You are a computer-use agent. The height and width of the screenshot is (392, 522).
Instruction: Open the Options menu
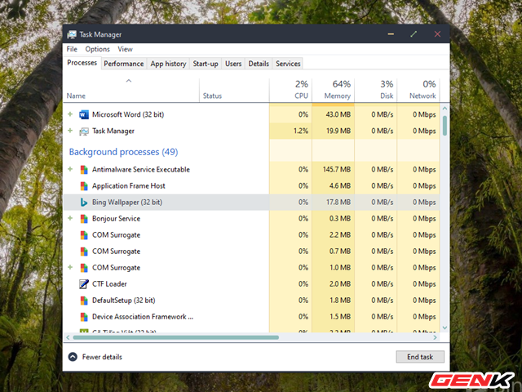(x=97, y=49)
